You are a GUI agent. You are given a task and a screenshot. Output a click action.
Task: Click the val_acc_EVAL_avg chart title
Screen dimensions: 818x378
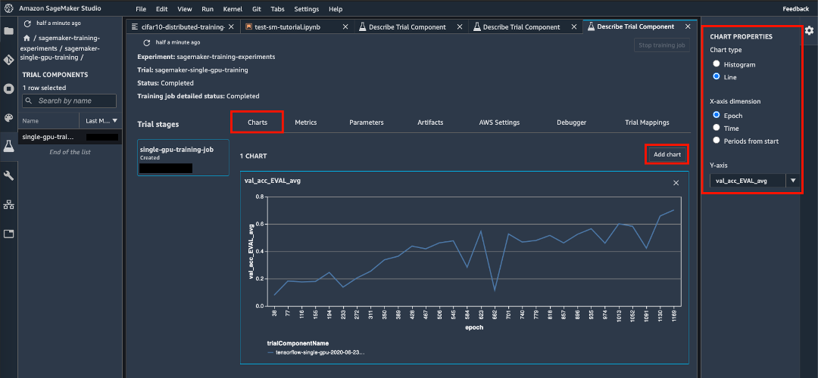(x=273, y=181)
